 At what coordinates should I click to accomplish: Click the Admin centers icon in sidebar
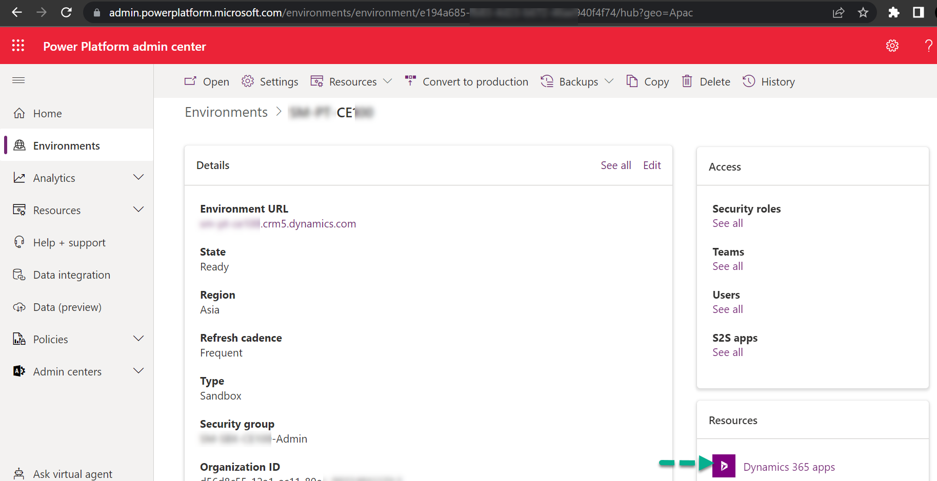(x=19, y=371)
